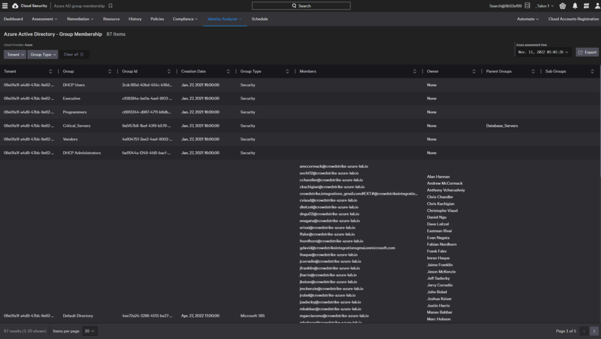The width and height of the screenshot is (601, 339).
Task: Expand the Tenant filter dropdown
Action: [15, 55]
